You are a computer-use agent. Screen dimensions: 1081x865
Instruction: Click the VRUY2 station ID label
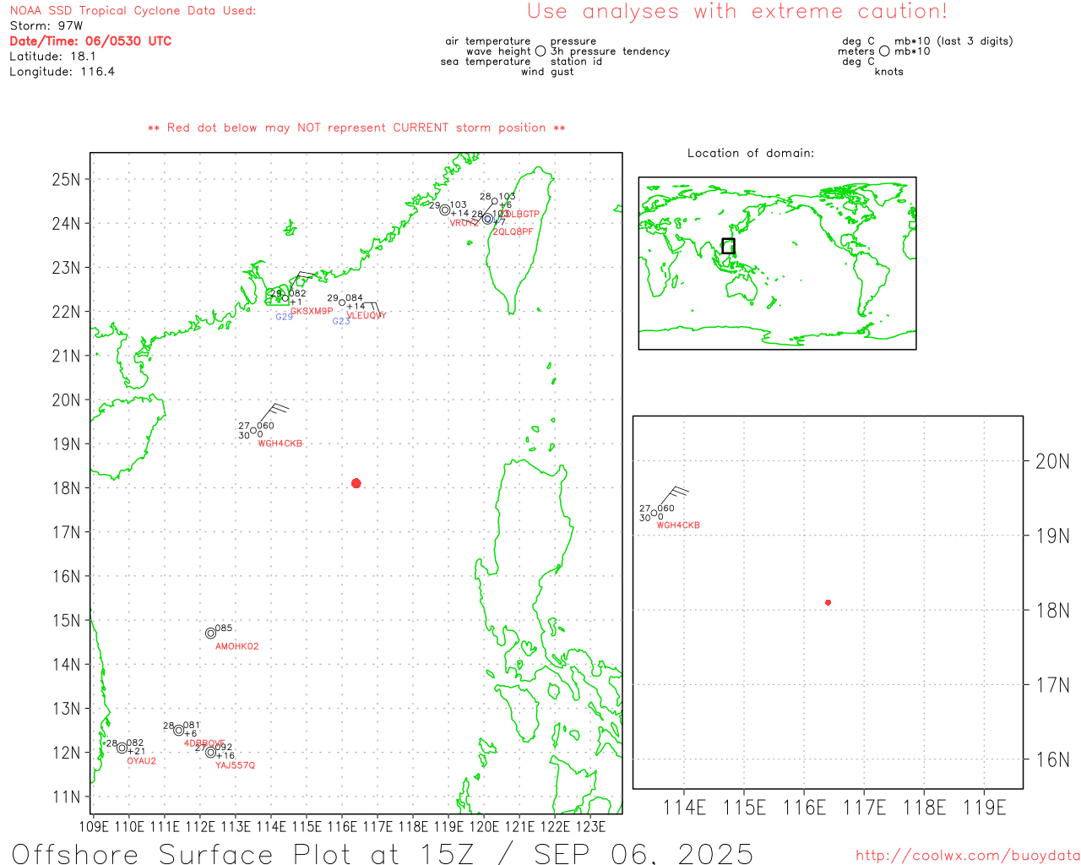click(464, 223)
